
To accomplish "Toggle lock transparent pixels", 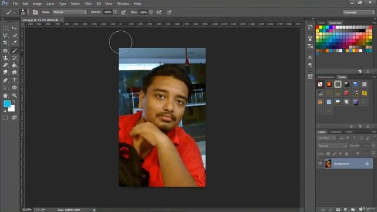I will click(x=328, y=153).
